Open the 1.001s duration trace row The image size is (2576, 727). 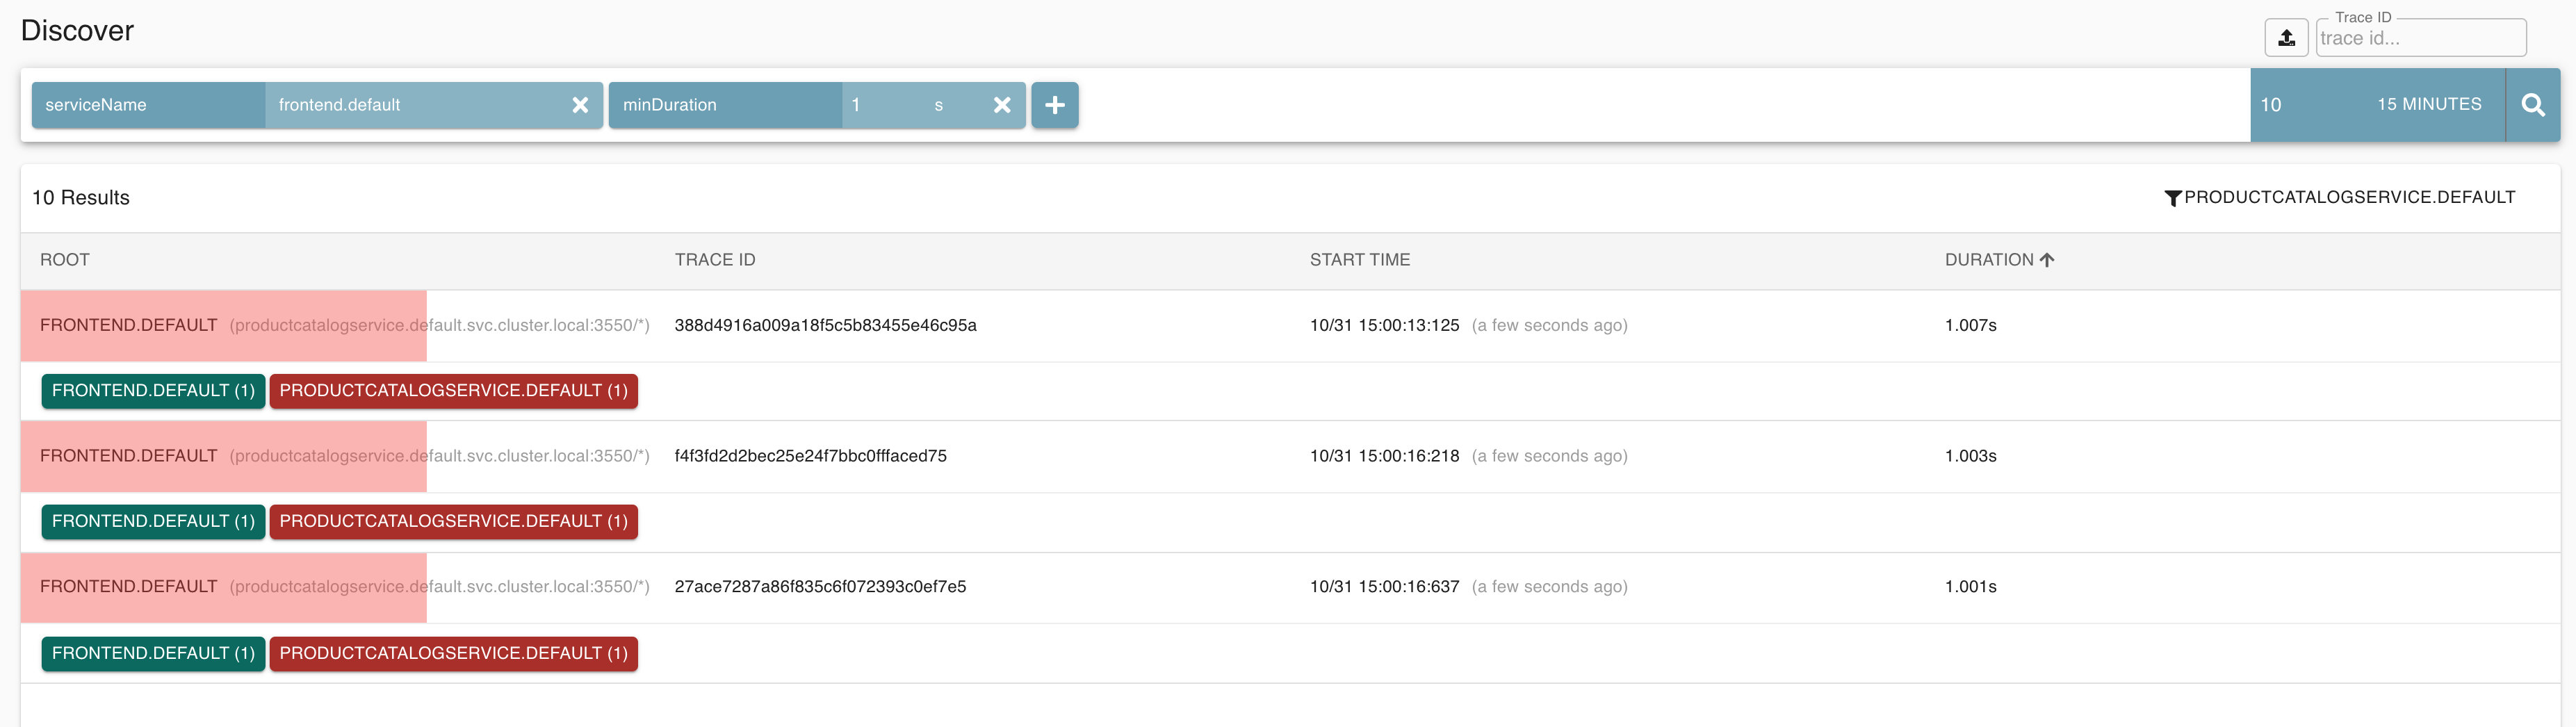click(x=1970, y=587)
